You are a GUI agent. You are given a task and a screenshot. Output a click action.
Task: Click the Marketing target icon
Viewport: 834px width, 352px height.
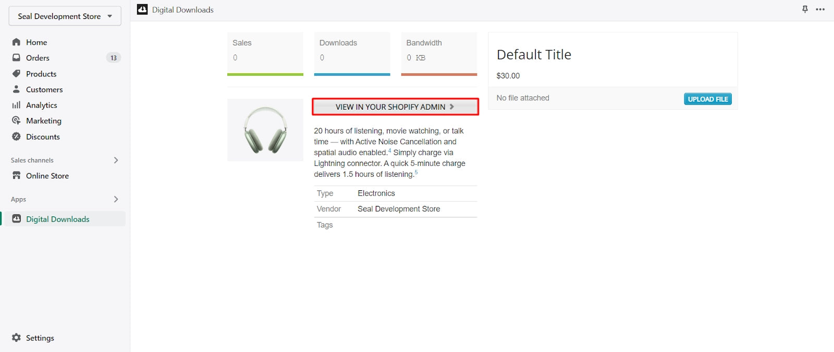pos(16,121)
